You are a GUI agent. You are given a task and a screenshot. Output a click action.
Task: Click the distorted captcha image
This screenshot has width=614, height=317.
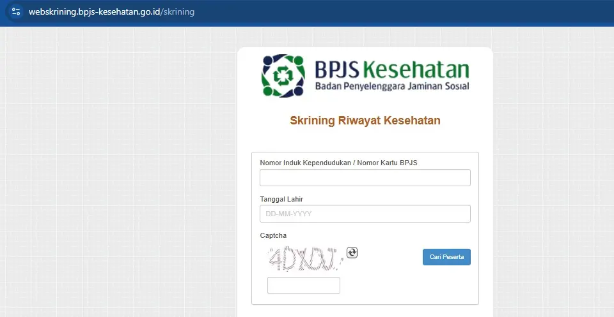click(306, 258)
